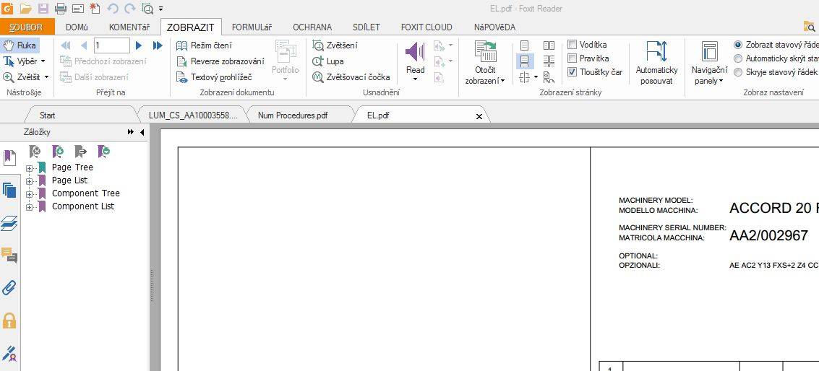Viewport: 819px width, 371px height.
Task: Open the Bookmarks panel icon in sidebar
Action: click(9, 157)
